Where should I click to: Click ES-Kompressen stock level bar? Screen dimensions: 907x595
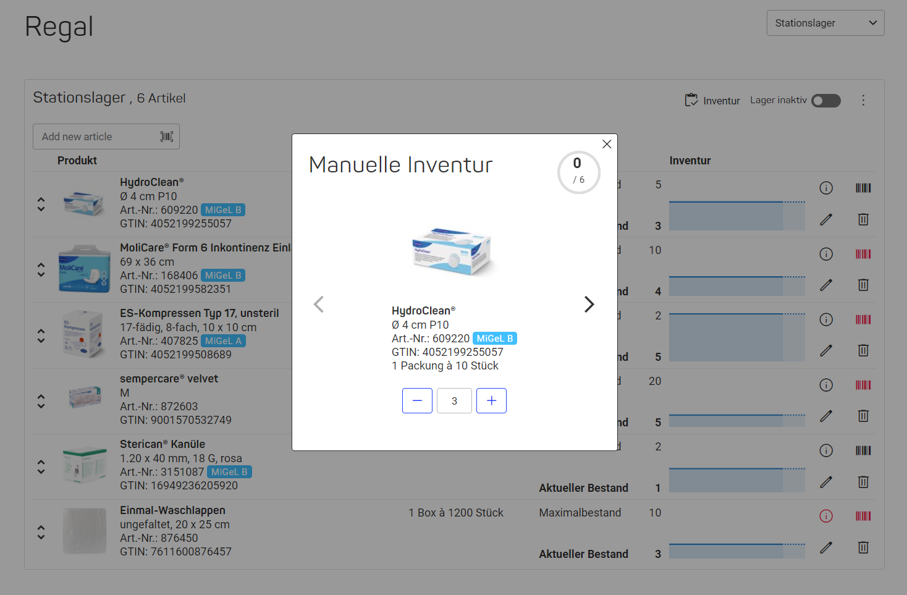737,337
